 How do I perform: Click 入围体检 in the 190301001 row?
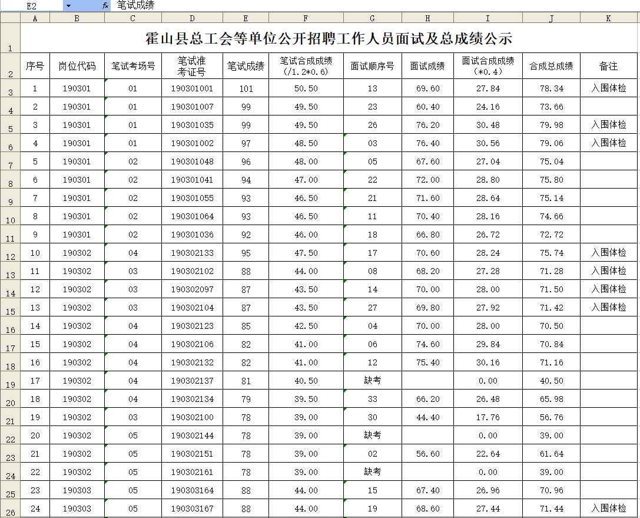pyautogui.click(x=609, y=88)
